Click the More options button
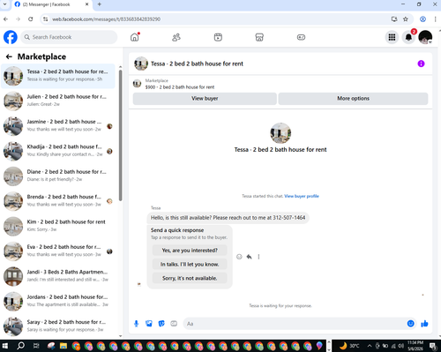Image resolution: width=441 pixels, height=352 pixels. pyautogui.click(x=353, y=99)
